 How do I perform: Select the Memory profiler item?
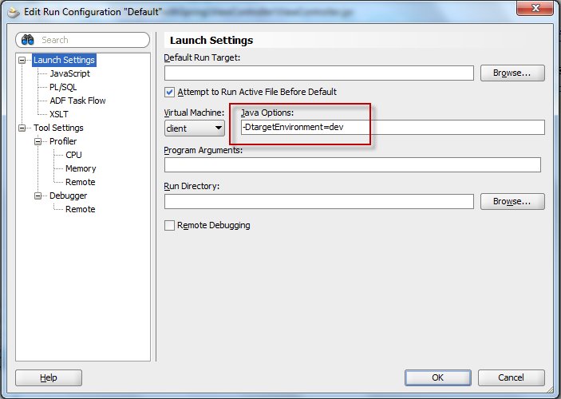81,168
